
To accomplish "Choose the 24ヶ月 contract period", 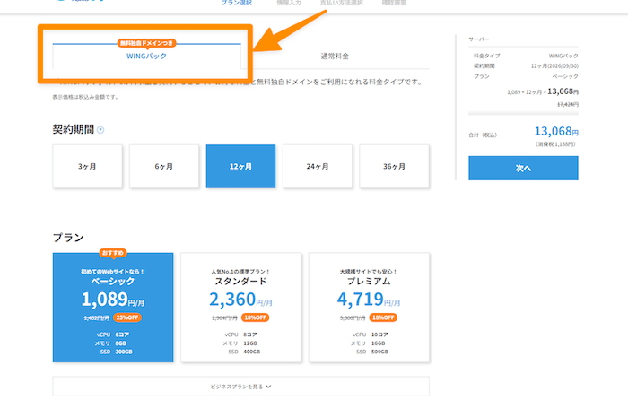I will 318,167.
